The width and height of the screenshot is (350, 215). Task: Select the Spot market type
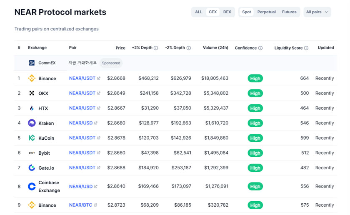pyautogui.click(x=246, y=12)
